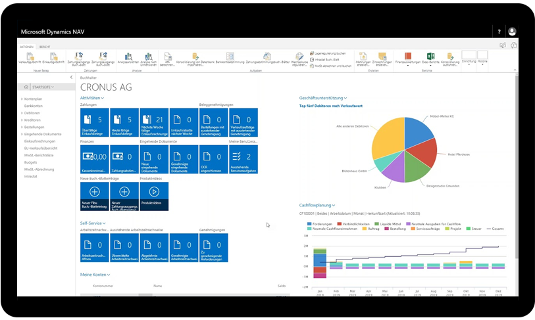
Task: Open Nächste Woche fällige Einkaufsrechnungen tile
Action: point(154,122)
